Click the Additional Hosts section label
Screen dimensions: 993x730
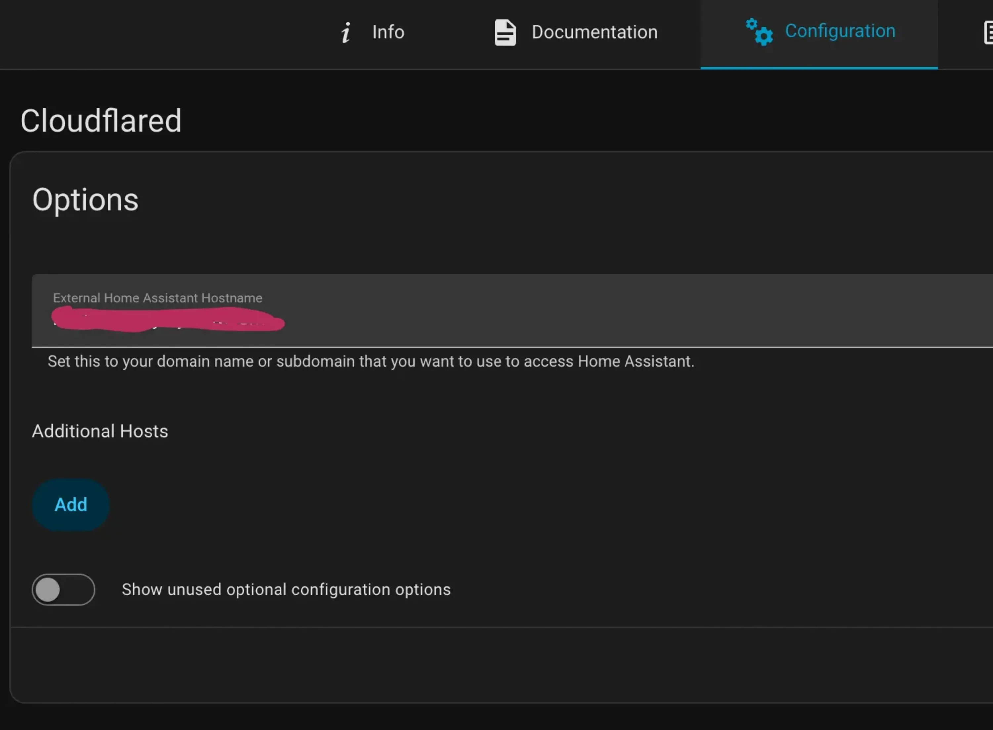[x=100, y=431]
